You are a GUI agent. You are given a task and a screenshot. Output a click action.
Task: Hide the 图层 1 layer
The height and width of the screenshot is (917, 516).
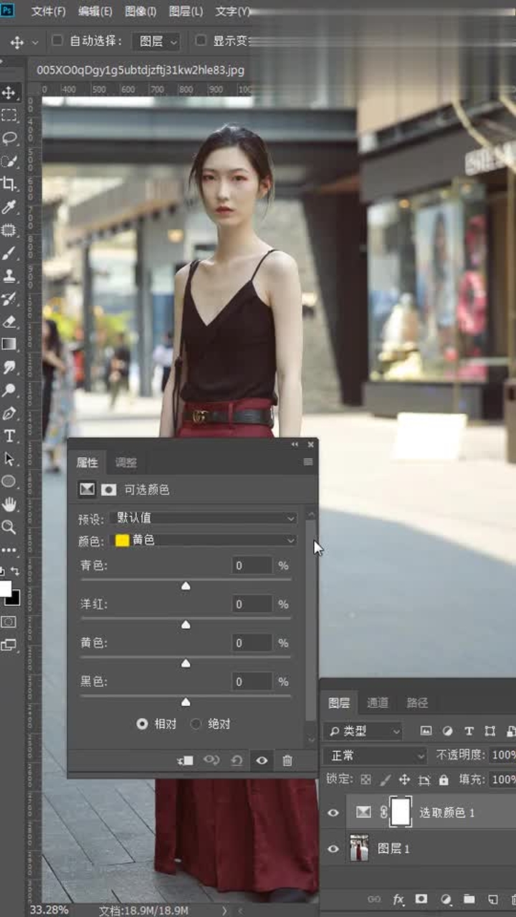click(333, 849)
